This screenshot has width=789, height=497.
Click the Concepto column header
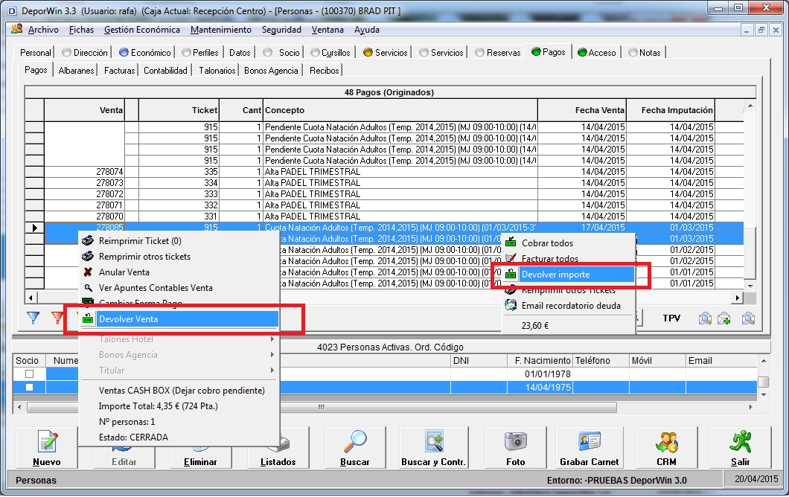(400, 110)
